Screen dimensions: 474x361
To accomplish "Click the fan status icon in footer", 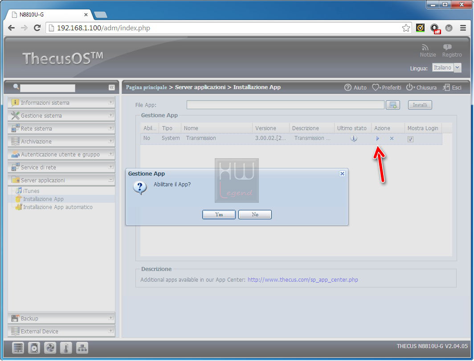I will tap(50, 348).
